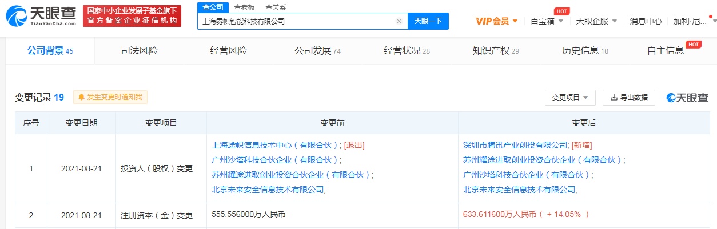
Task: Click the 变更记录 19 heading
Action: (x=39, y=97)
